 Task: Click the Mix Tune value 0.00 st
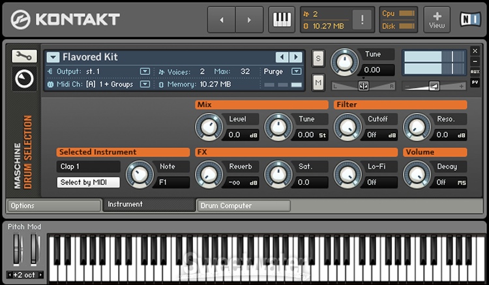312,135
